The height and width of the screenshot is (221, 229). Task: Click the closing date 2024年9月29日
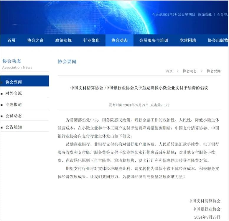click(x=207, y=217)
